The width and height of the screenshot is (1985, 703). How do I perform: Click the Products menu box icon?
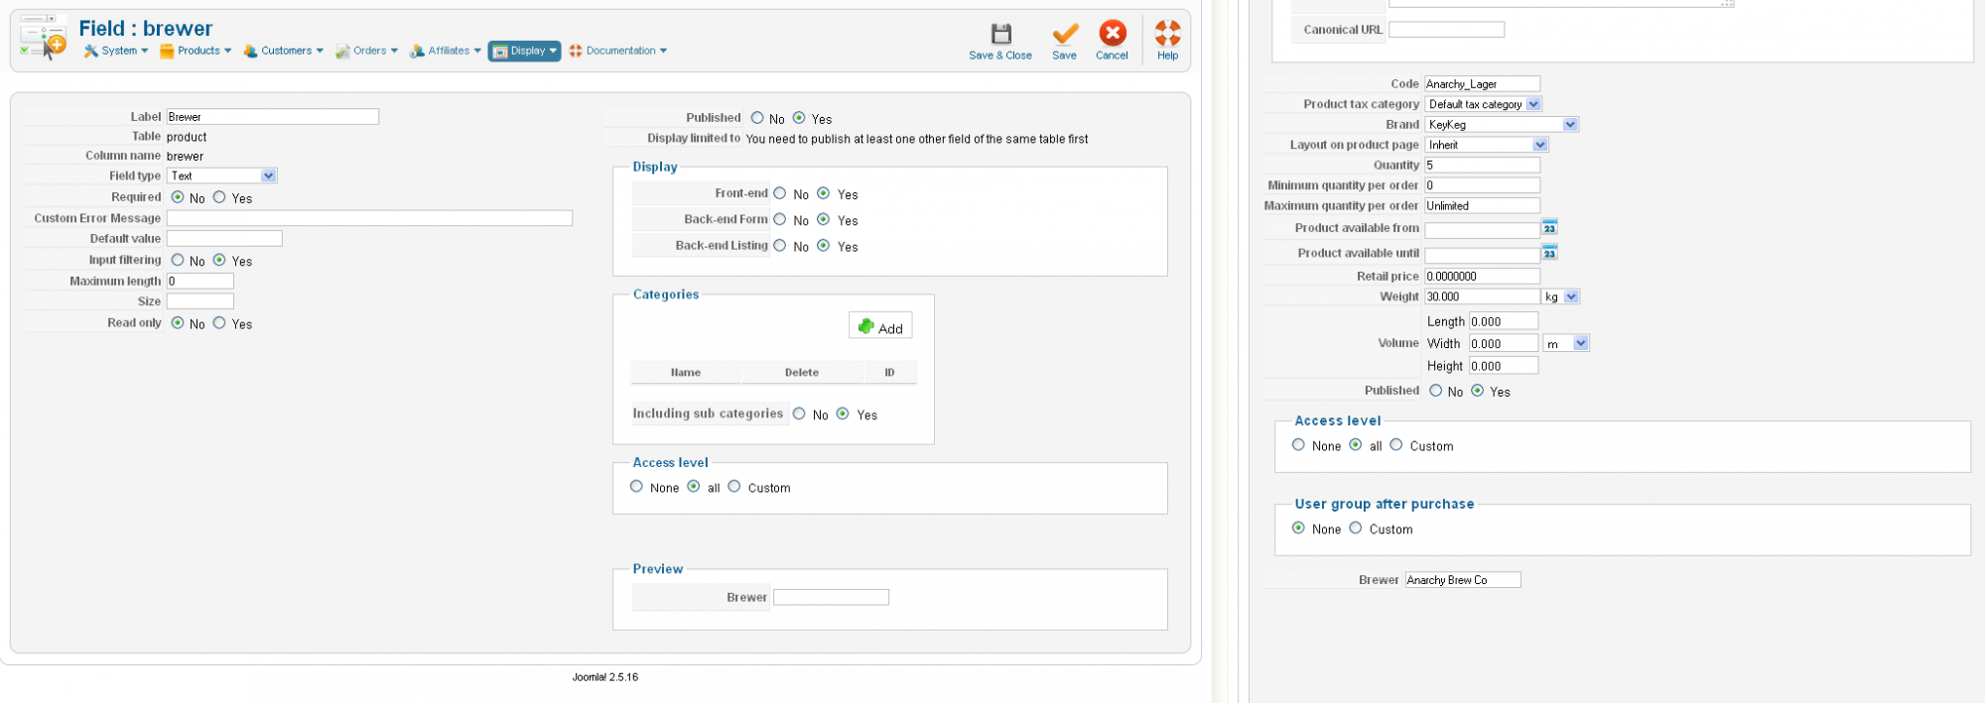[168, 51]
